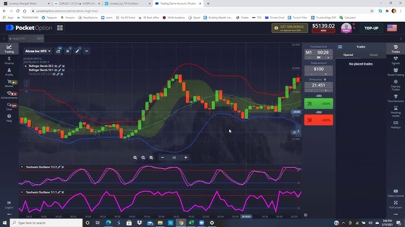Viewport: 405px width, 227px height.
Task: Open the language flag selector
Action: point(392,28)
